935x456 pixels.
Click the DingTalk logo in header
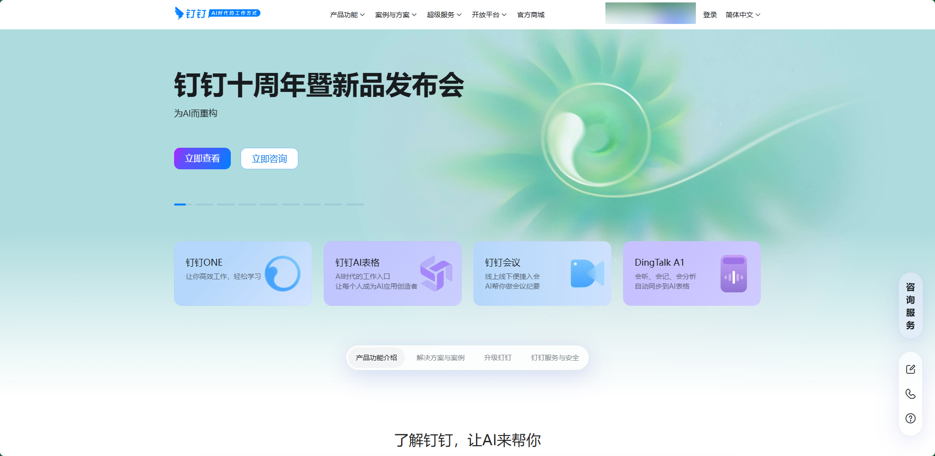[191, 13]
